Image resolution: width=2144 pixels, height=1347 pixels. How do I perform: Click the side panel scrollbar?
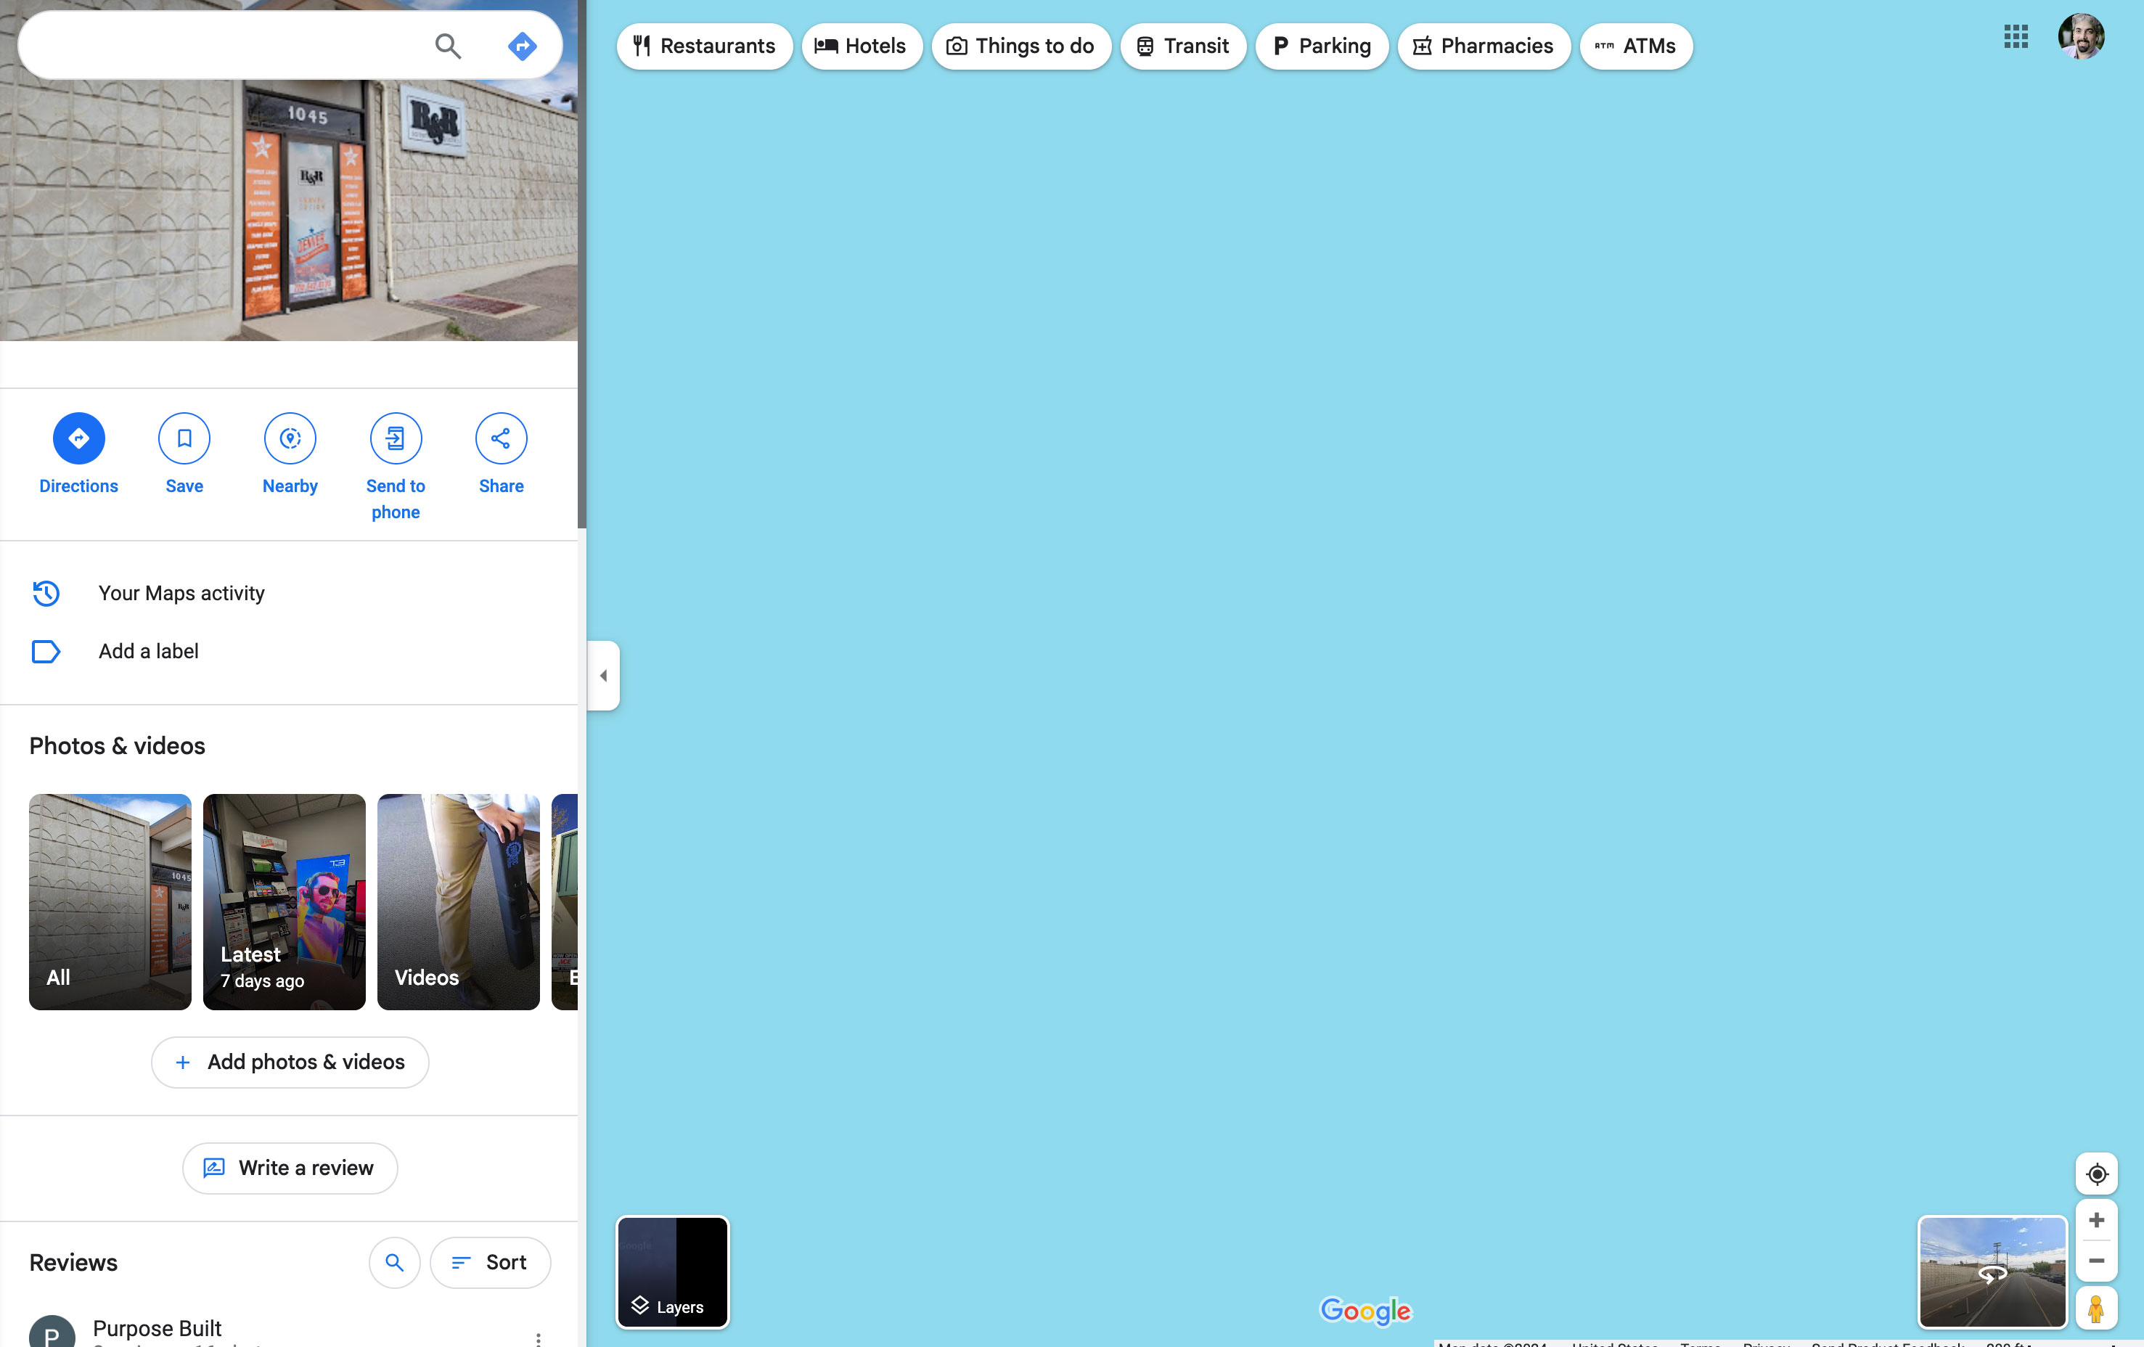(x=582, y=263)
